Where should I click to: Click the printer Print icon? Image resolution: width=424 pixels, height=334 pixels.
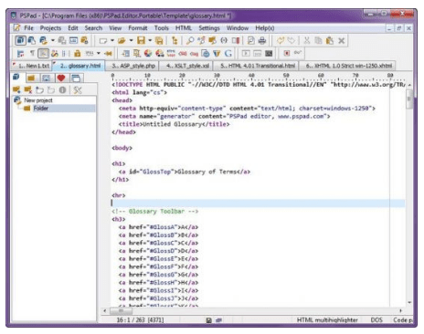coord(262,40)
